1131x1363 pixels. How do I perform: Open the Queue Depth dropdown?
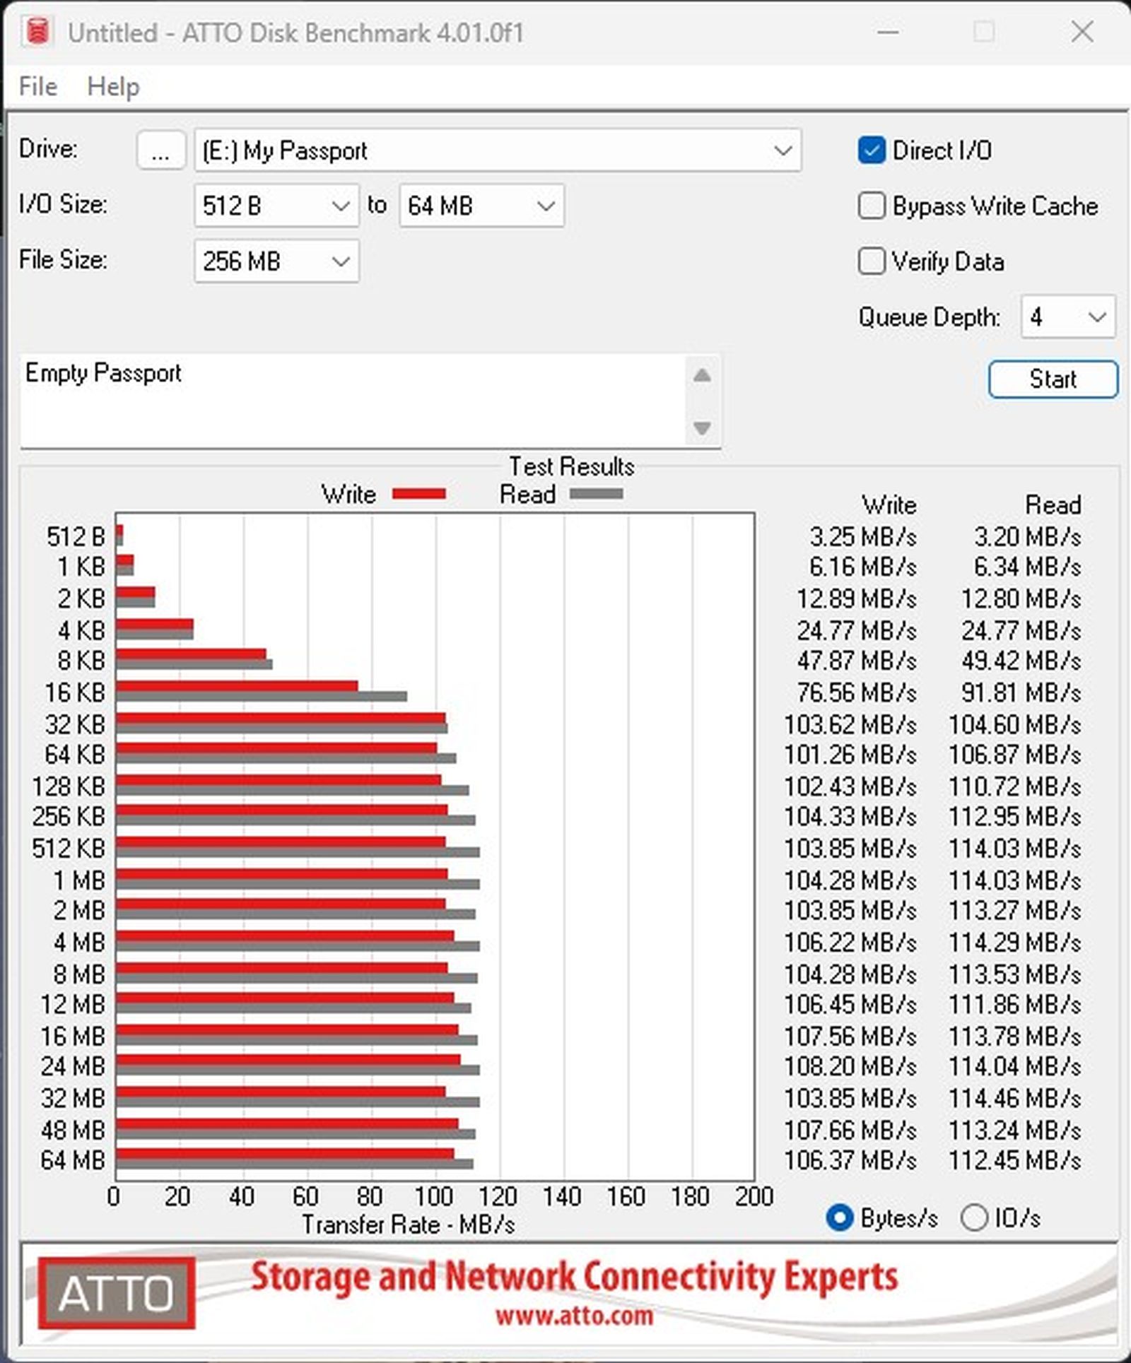pyautogui.click(x=1068, y=317)
